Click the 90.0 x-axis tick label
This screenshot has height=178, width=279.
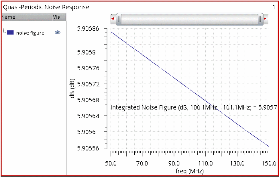(x=174, y=163)
